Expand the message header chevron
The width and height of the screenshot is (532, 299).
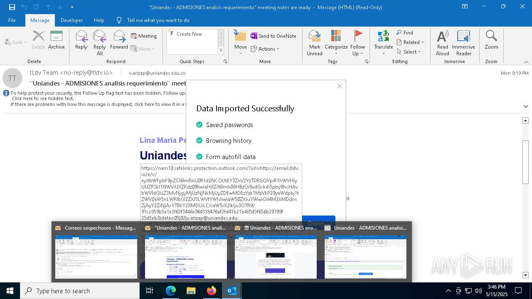coord(526,106)
